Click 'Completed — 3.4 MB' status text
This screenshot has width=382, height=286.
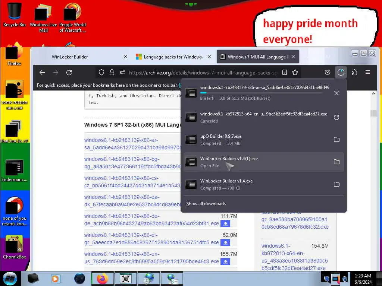click(x=220, y=143)
